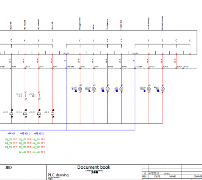Click the red lamp in Facility stop column
This screenshot has width=202, height=180.
pos(121,89)
